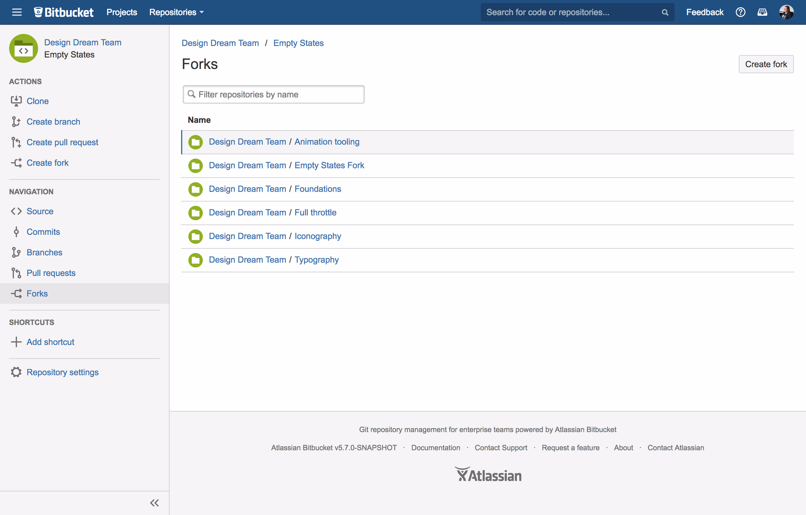Image resolution: width=806 pixels, height=515 pixels.
Task: Open the inbox tray icon
Action: click(x=762, y=12)
